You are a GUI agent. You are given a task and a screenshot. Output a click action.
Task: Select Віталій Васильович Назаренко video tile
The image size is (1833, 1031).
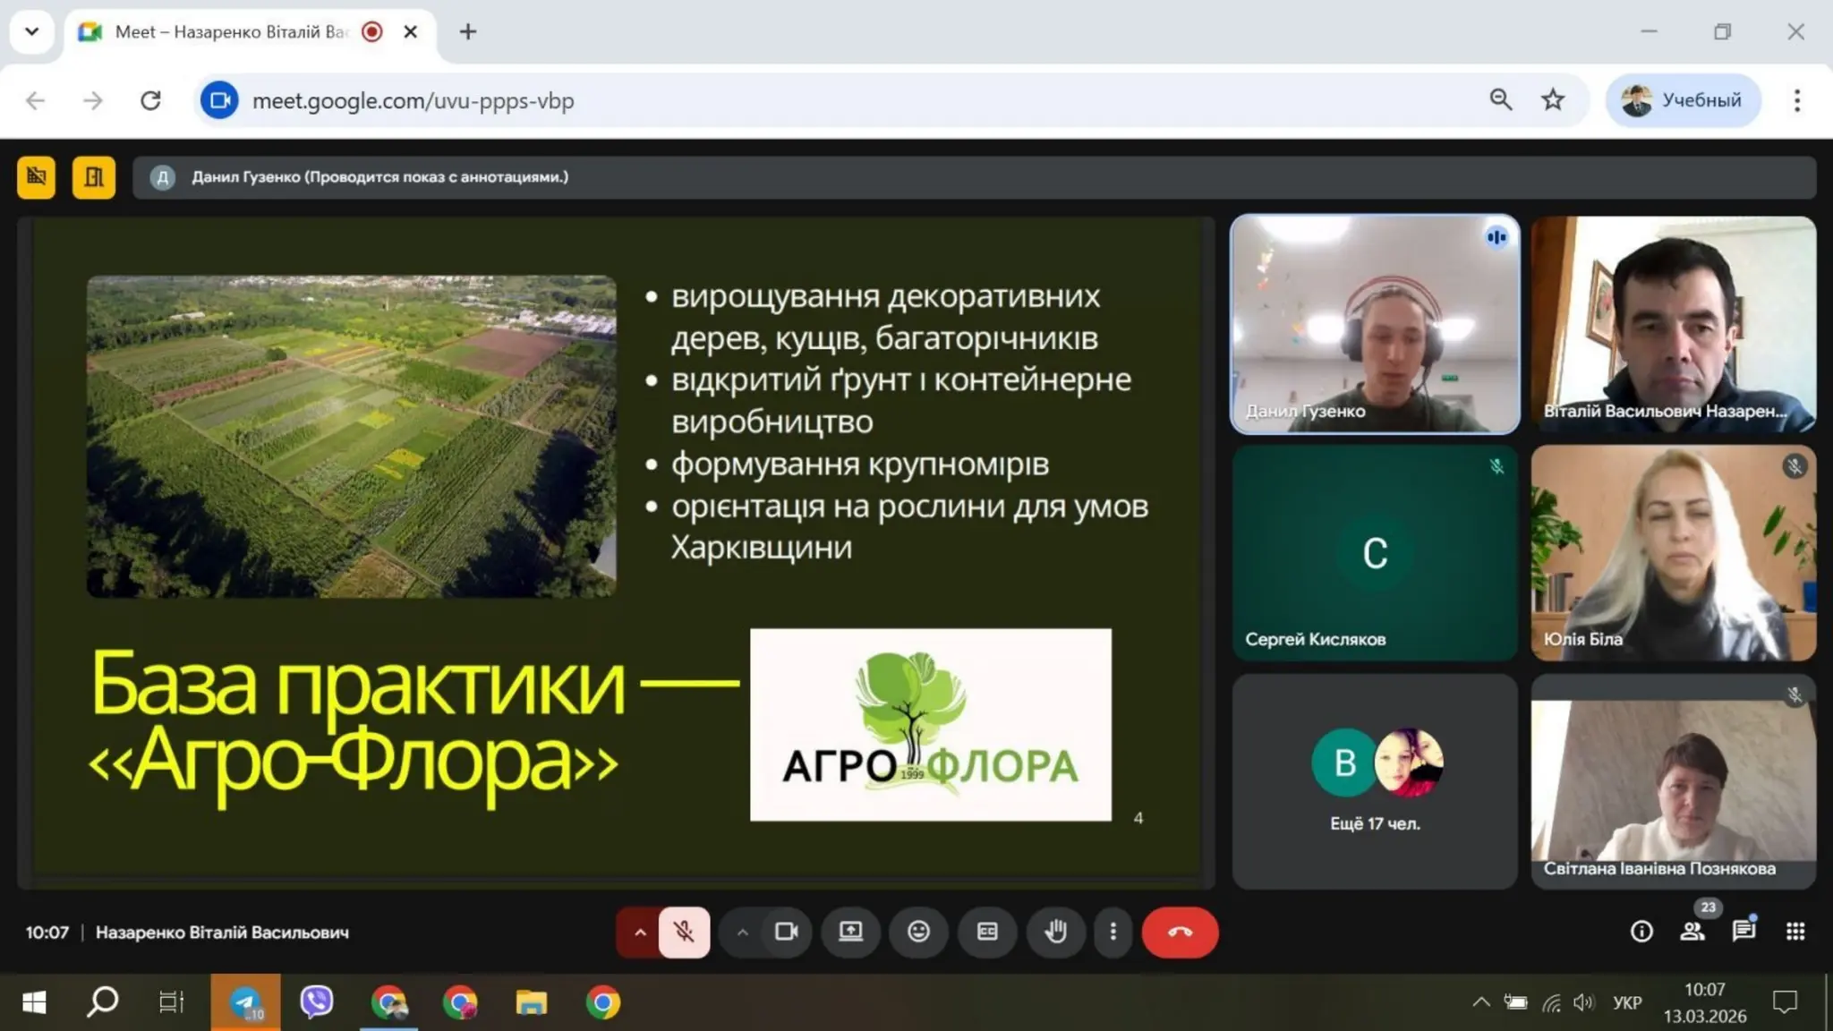tap(1673, 324)
